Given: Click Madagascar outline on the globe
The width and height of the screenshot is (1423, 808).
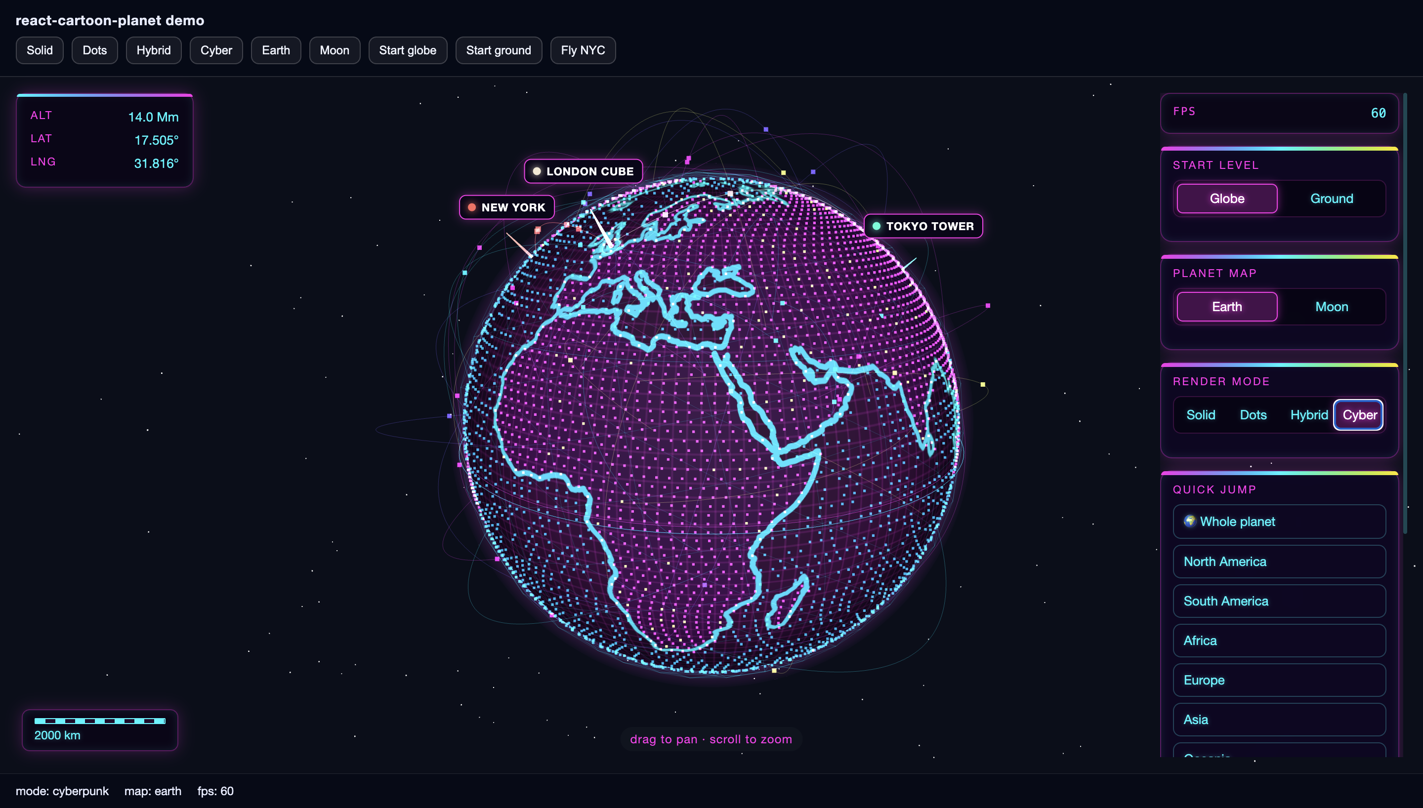Looking at the screenshot, I should tap(786, 602).
